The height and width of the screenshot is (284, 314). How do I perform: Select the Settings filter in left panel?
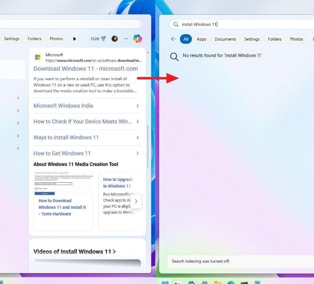(x=12, y=39)
